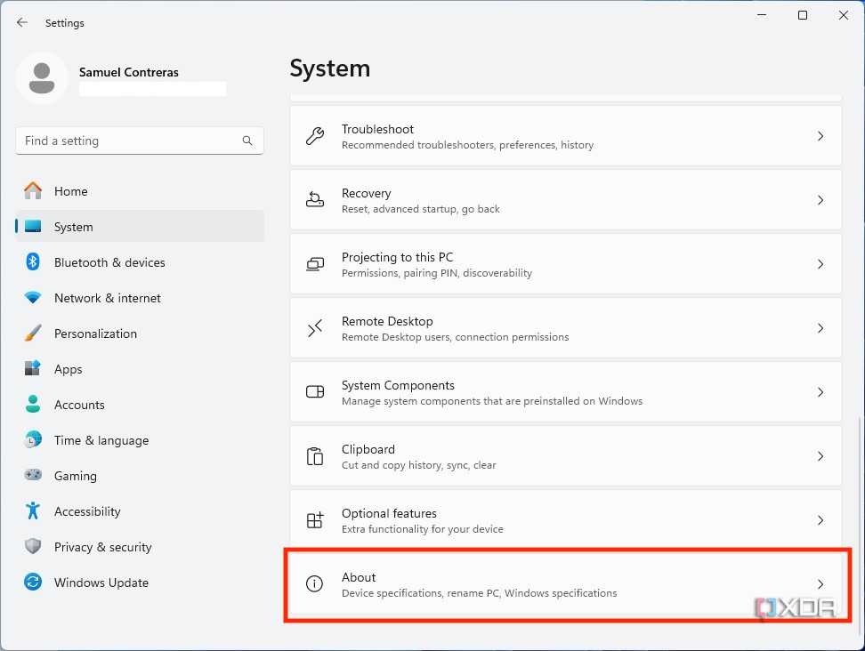865x651 pixels.
Task: Click the Remote Desktop icon
Action: tap(315, 328)
